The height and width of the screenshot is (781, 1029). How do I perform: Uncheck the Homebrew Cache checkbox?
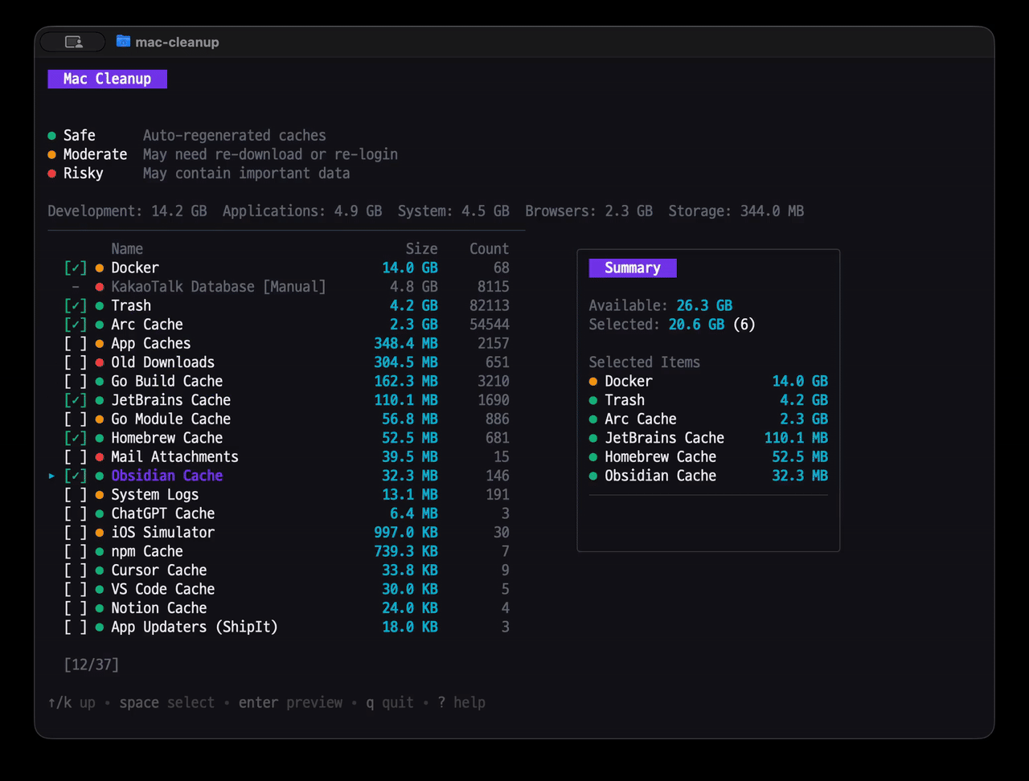pos(76,438)
